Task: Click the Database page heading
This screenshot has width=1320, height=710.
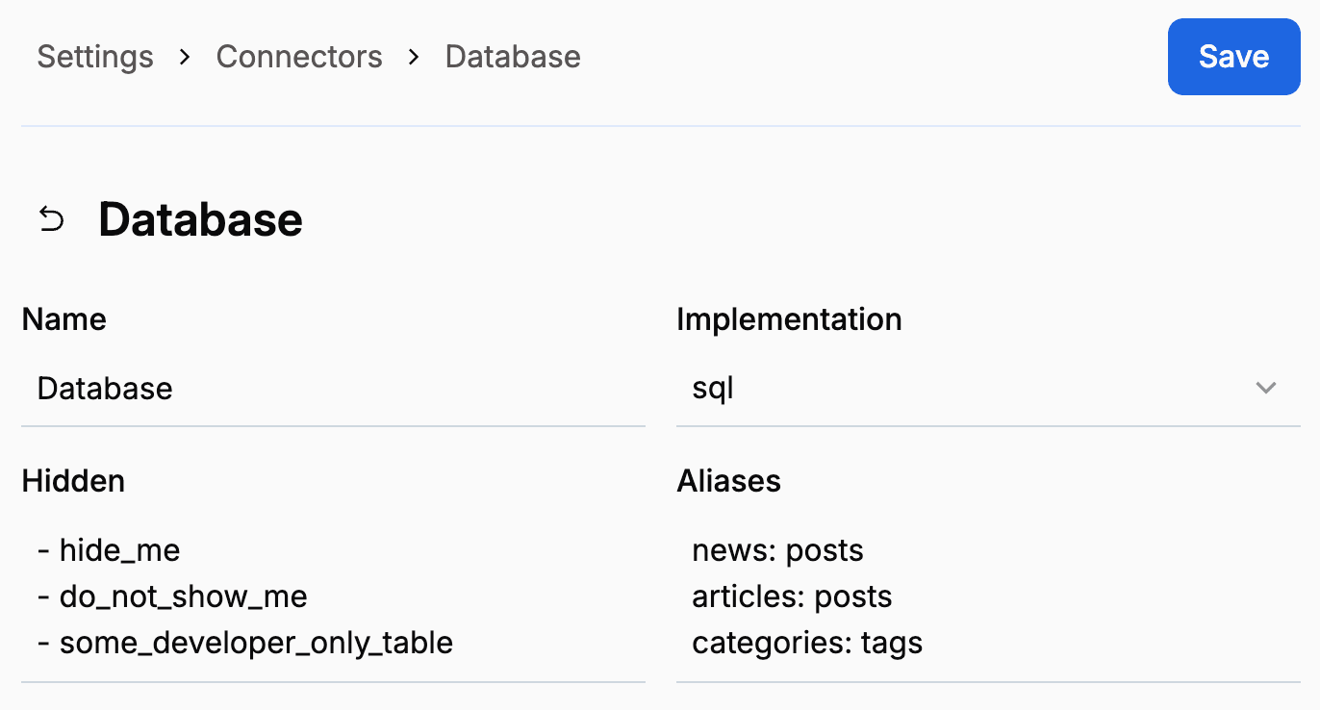Action: tap(199, 218)
